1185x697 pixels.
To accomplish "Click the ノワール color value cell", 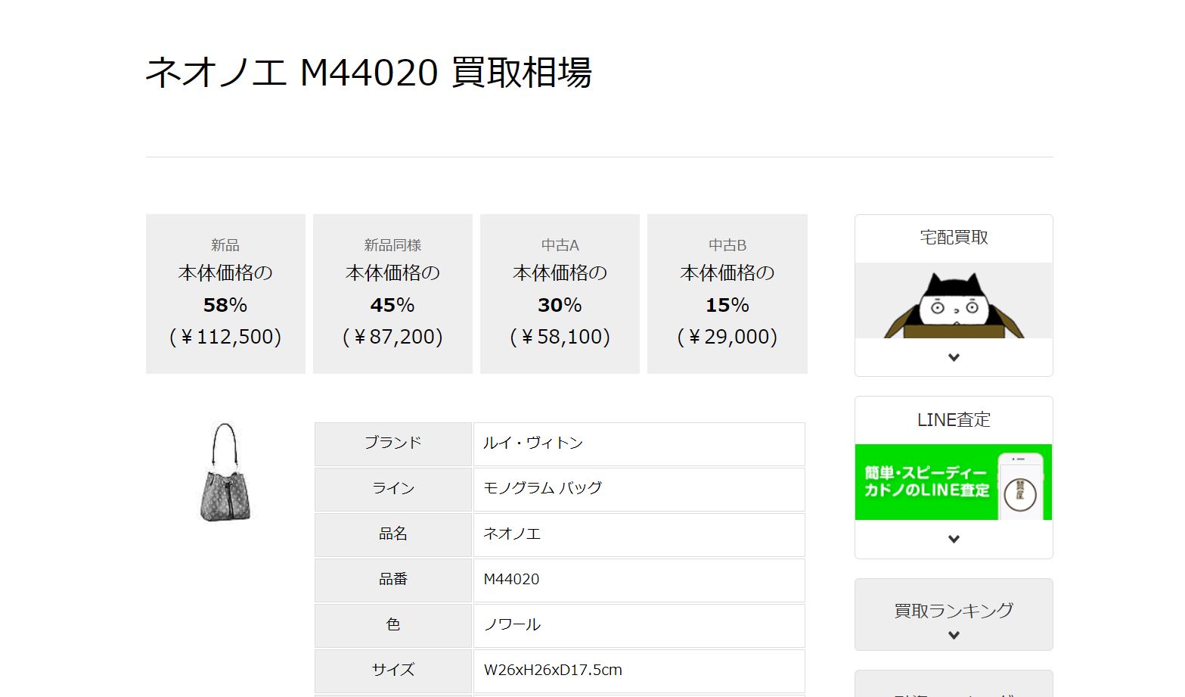I will 639,625.
